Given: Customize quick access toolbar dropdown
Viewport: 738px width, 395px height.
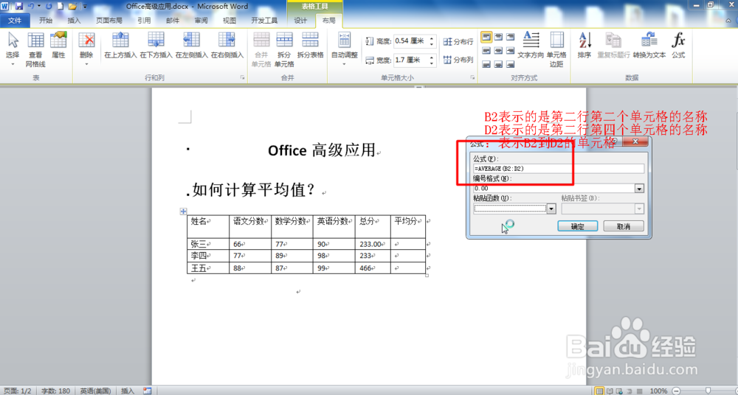Looking at the screenshot, I should (x=84, y=6).
